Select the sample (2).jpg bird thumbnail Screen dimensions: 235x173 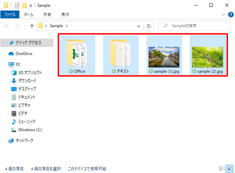[207, 57]
